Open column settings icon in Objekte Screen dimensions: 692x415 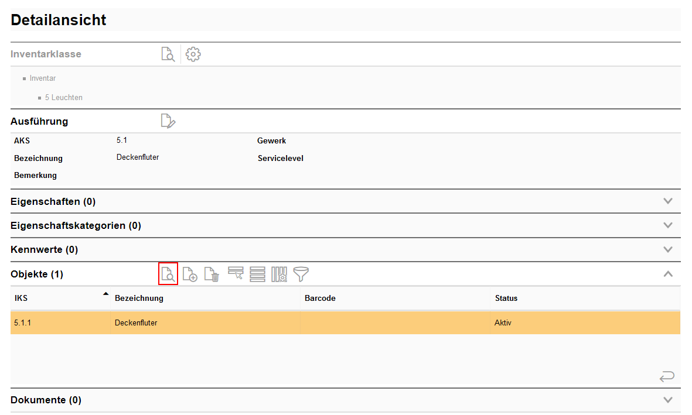279,274
